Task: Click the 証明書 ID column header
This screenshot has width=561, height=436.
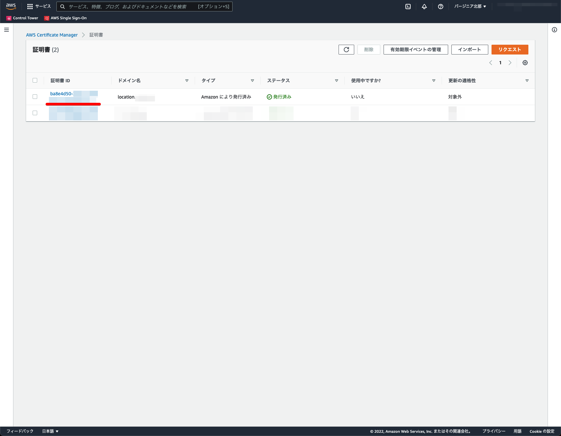Action: coord(60,81)
